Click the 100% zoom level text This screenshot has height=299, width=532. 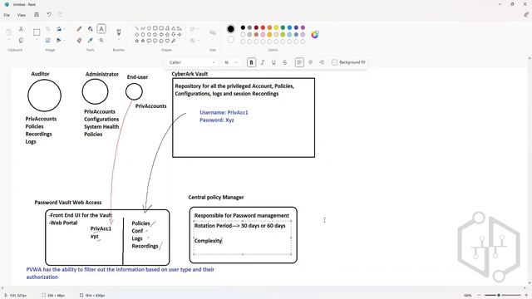[468, 296]
